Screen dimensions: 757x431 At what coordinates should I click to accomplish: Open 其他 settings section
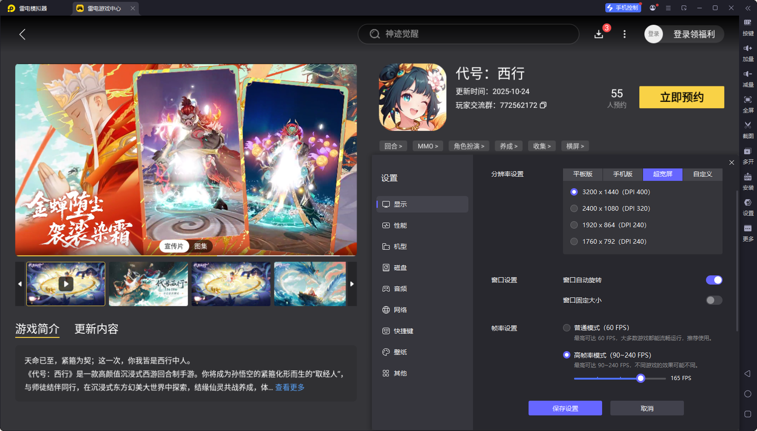pos(422,373)
